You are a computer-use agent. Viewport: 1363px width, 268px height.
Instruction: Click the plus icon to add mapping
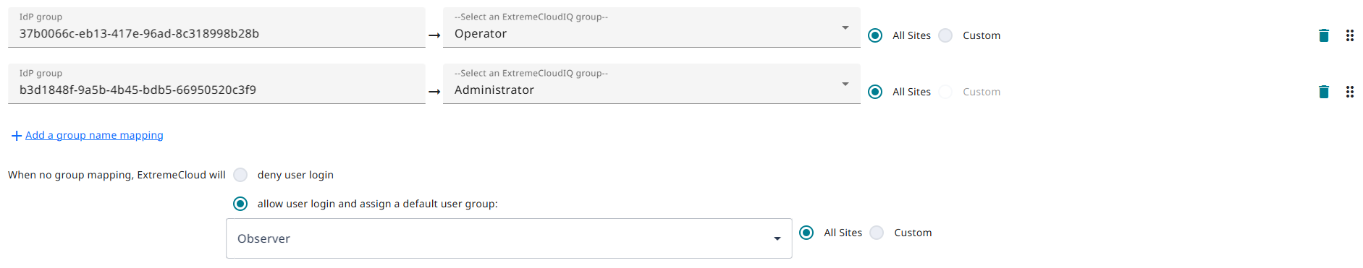pyautogui.click(x=16, y=136)
